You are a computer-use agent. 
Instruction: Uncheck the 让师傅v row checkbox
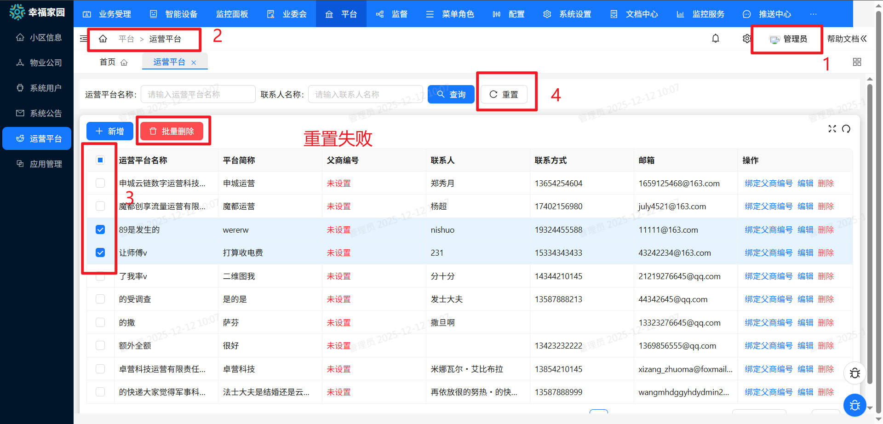tap(100, 252)
